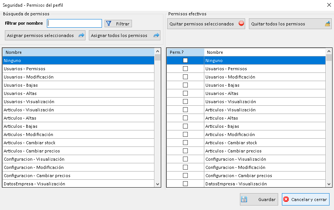
Task: Tick the Usuarios - Altas checkbox
Action: coord(185,93)
